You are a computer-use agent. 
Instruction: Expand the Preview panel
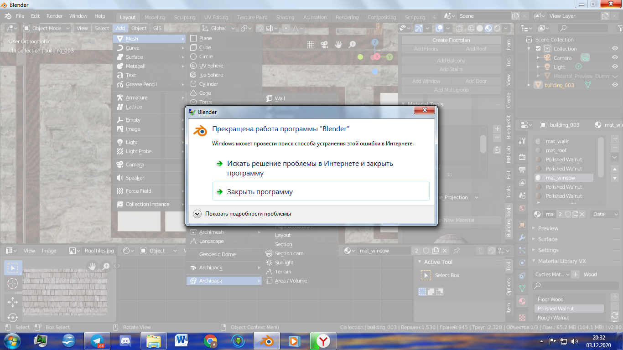tap(548, 228)
